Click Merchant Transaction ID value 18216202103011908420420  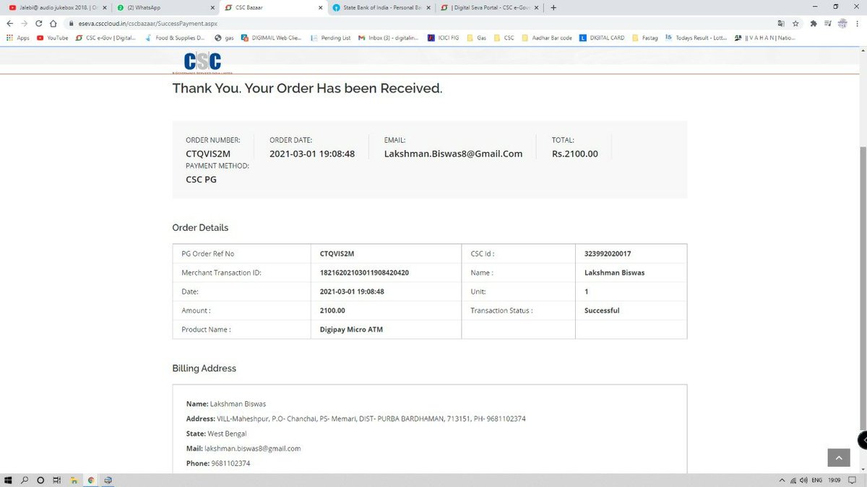pos(365,273)
